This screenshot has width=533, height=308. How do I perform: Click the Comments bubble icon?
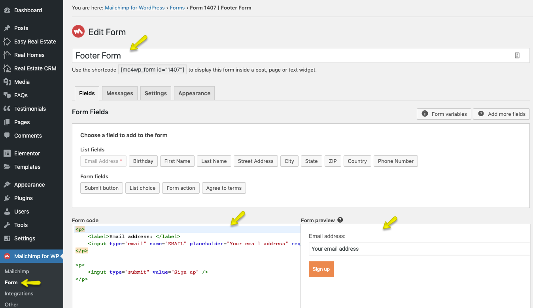7,136
